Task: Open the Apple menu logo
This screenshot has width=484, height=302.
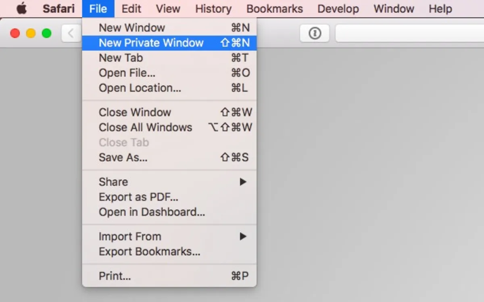Action: 21,8
